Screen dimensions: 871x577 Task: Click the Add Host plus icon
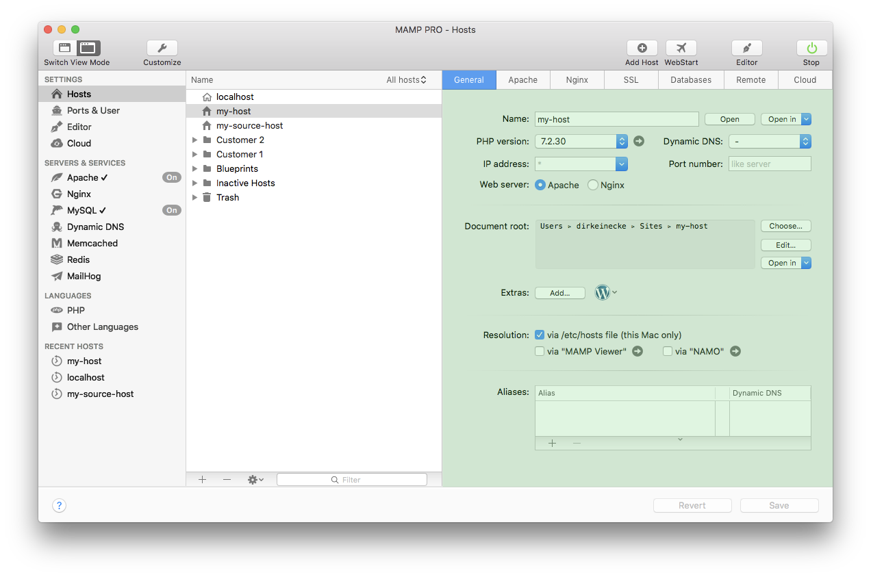pos(642,48)
